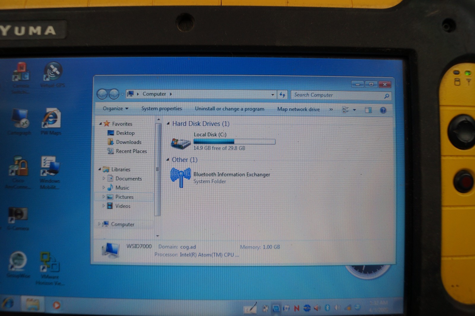Select the Local Disk (C:) drive
The height and width of the screenshot is (316, 475).
pyautogui.click(x=223, y=141)
